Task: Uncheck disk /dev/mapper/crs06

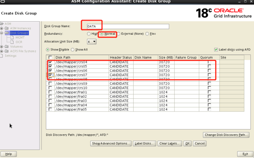Action: [x=50, y=71]
